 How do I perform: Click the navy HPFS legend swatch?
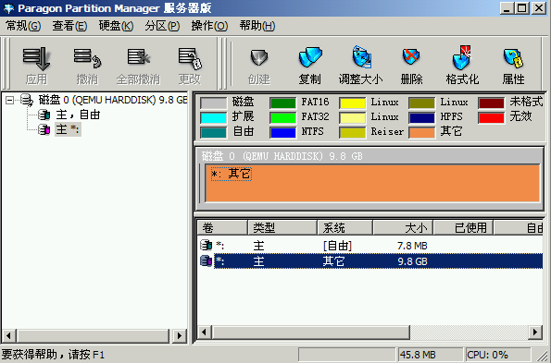point(421,117)
